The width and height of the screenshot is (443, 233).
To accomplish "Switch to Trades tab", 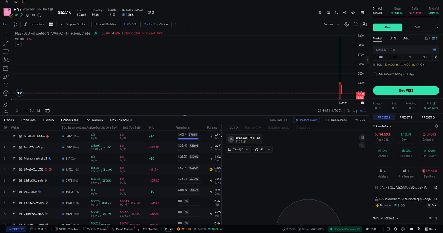I will point(9,120).
